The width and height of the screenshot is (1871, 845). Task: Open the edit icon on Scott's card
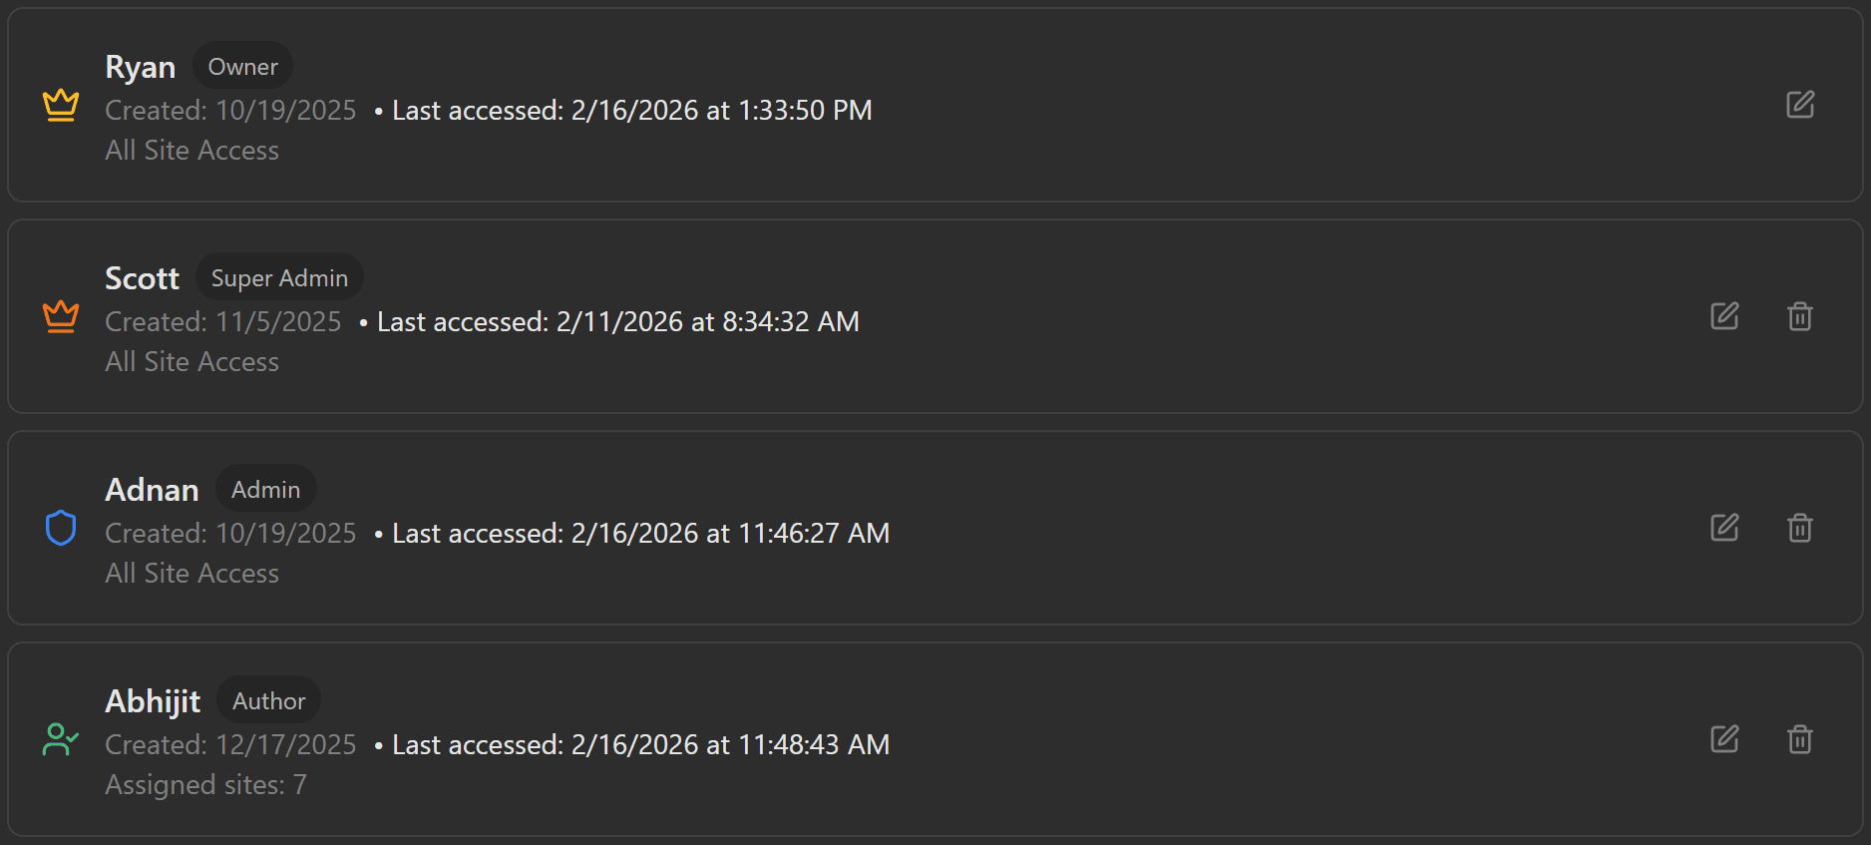tap(1725, 316)
